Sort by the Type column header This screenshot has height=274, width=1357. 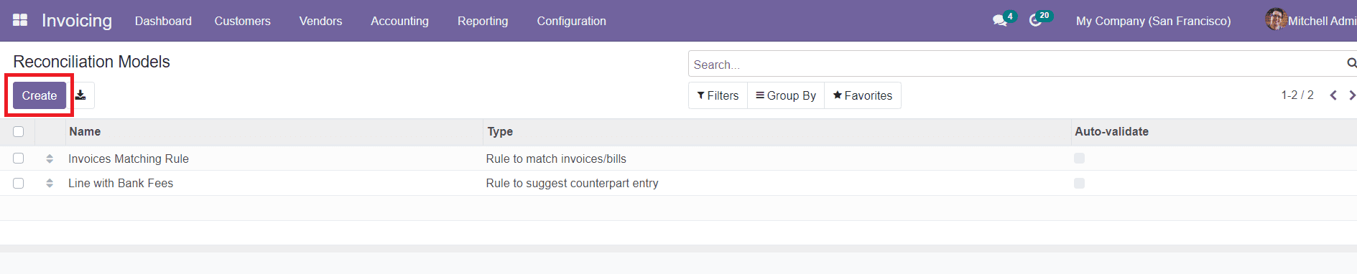pos(777,132)
